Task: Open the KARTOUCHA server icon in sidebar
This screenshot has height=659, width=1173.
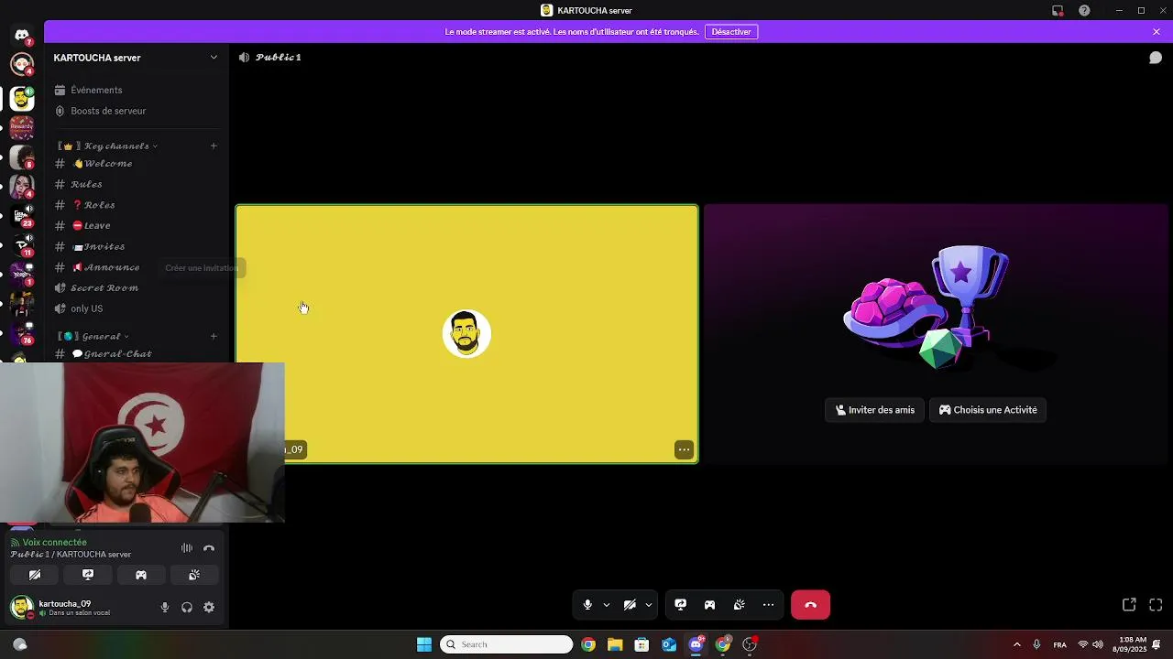Action: [22, 98]
